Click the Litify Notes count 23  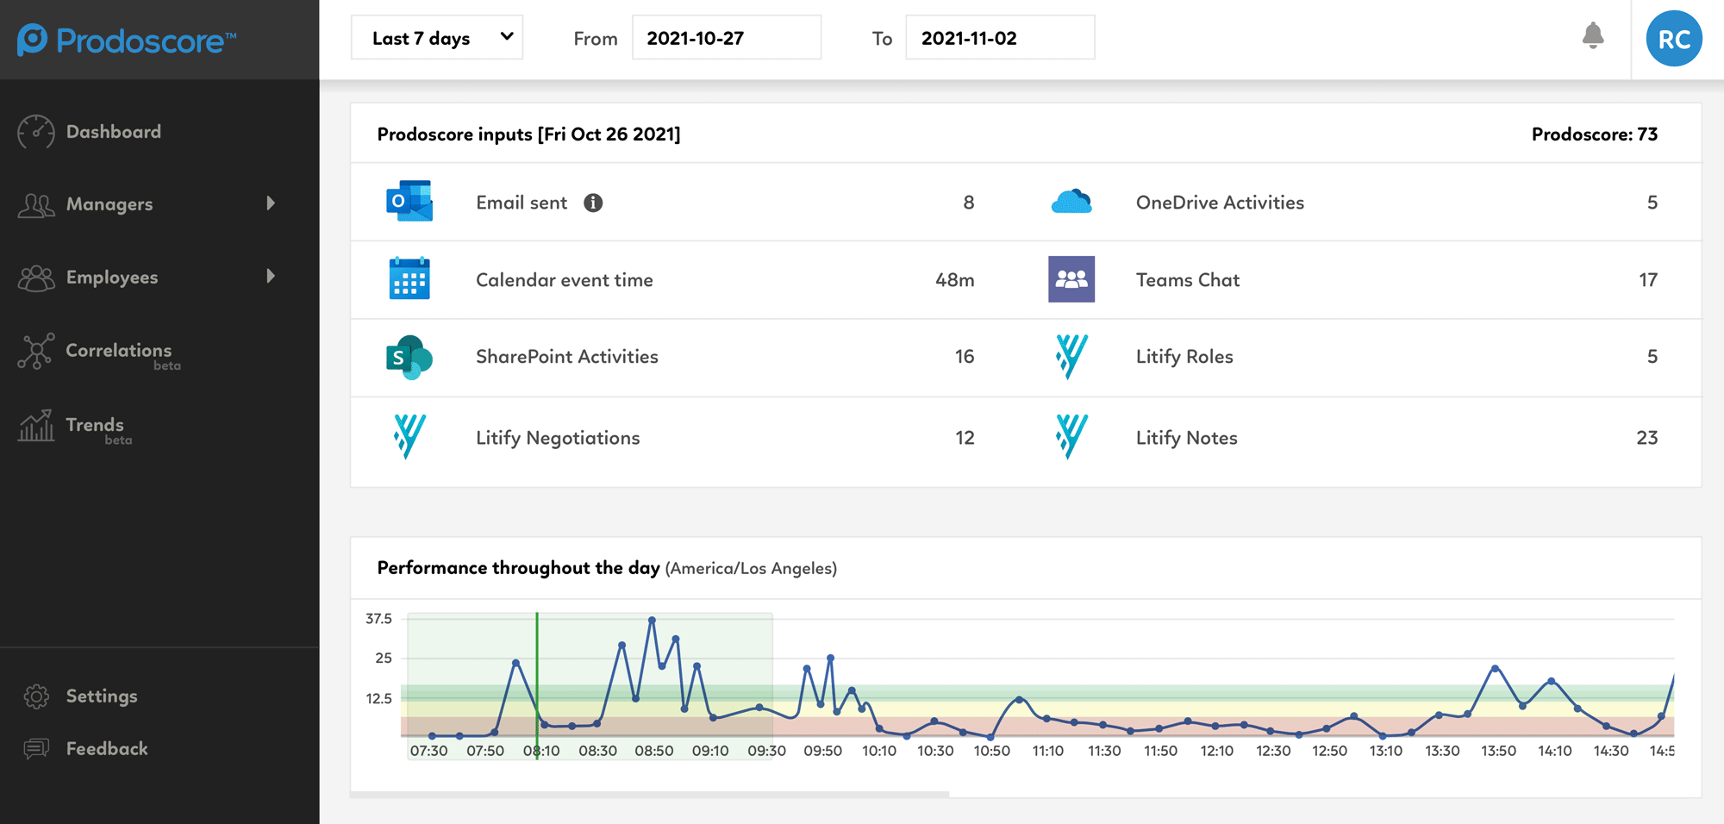1647,438
